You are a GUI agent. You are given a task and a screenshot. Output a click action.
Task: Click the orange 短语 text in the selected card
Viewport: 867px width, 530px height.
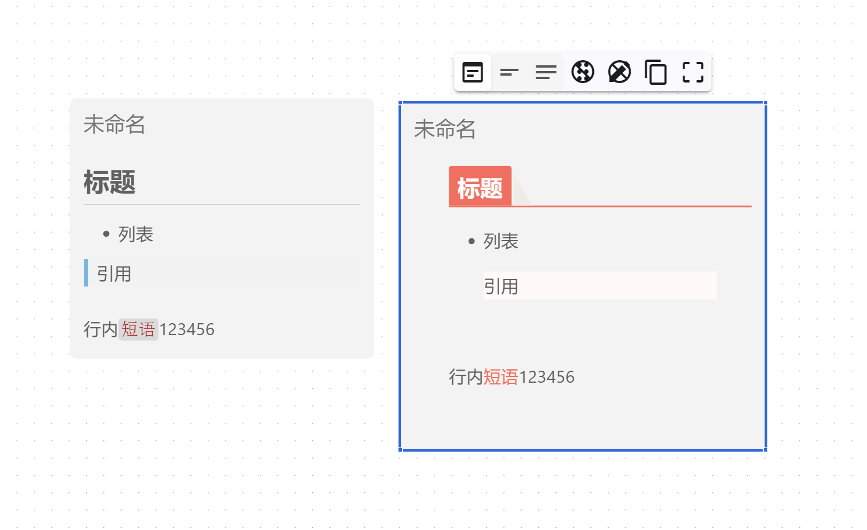point(500,377)
